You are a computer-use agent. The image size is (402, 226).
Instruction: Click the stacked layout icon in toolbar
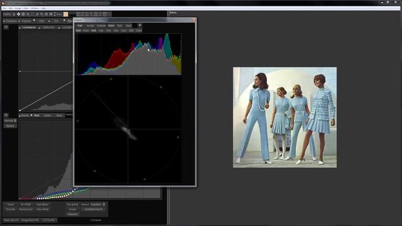point(51,14)
